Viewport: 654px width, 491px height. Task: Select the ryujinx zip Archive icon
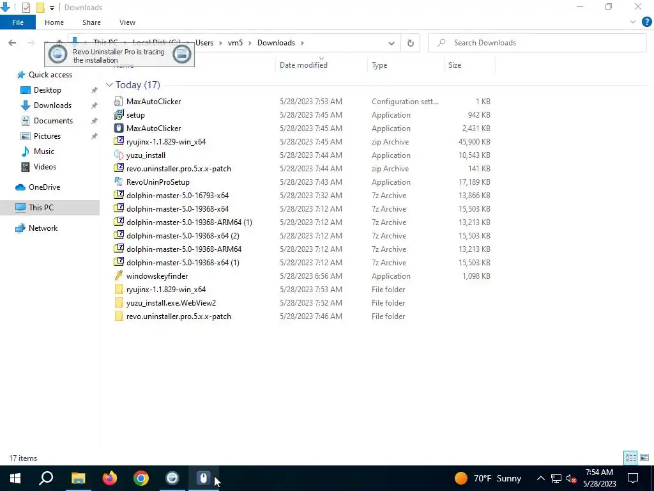(119, 141)
